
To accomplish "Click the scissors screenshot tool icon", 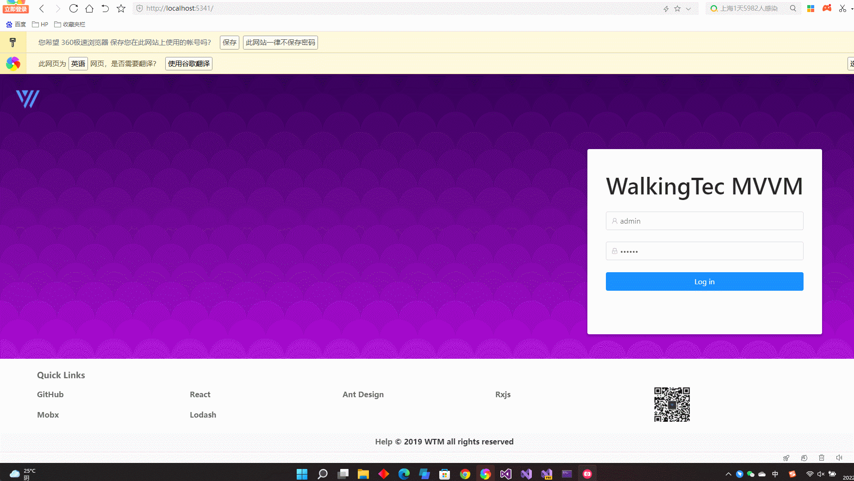I will (842, 8).
